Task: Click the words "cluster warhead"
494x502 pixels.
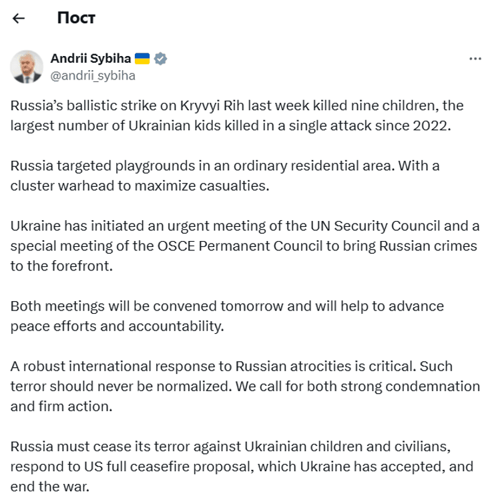Action: pos(53,185)
